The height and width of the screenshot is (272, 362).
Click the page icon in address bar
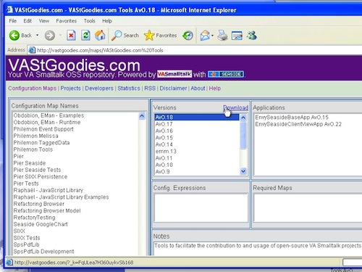32,50
